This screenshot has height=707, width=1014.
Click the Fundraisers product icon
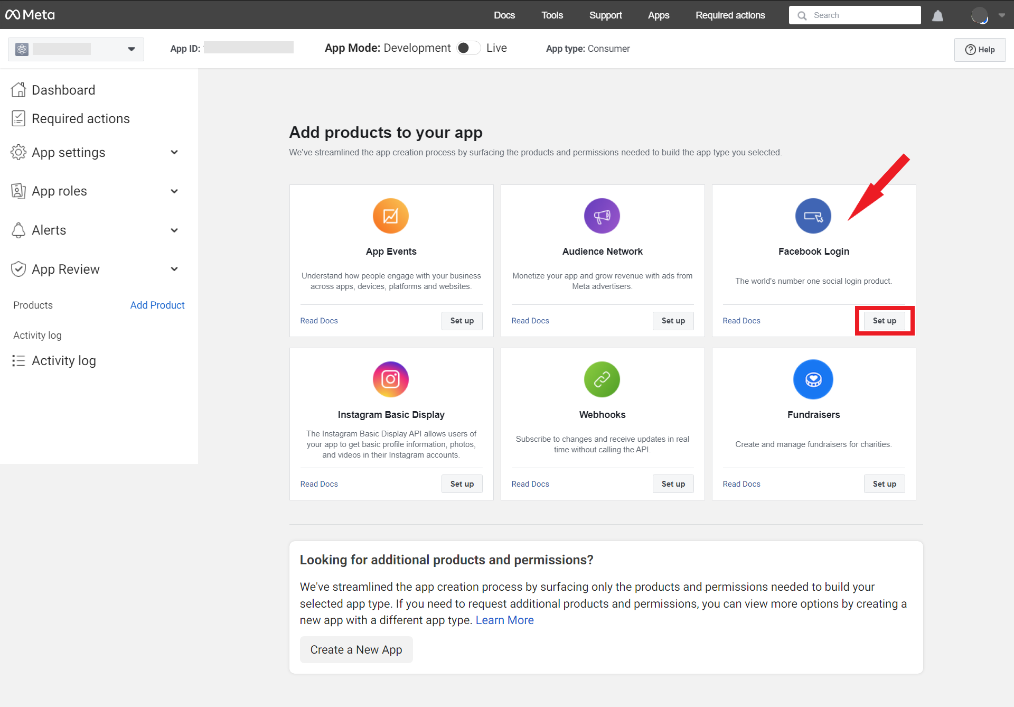[813, 379]
